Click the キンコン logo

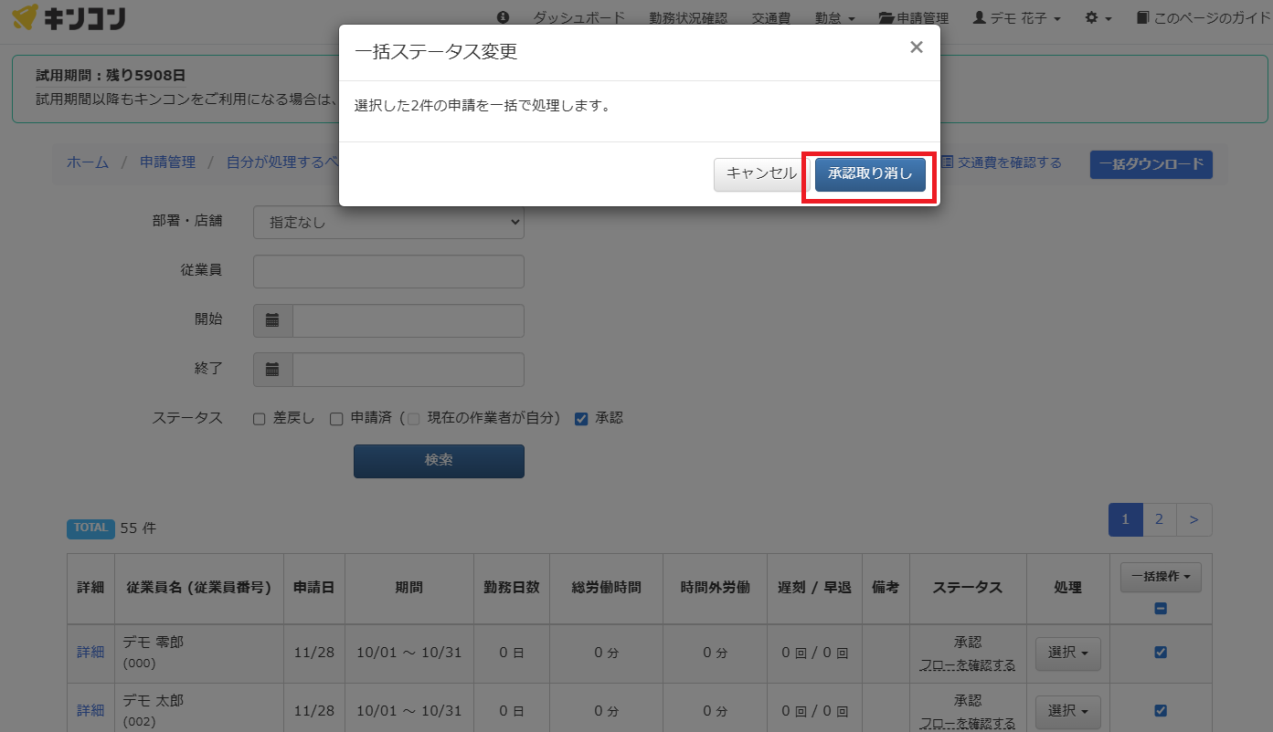69,18
